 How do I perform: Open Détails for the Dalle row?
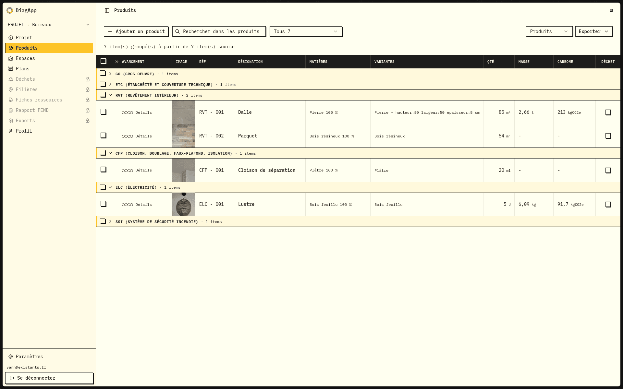pyautogui.click(x=144, y=112)
